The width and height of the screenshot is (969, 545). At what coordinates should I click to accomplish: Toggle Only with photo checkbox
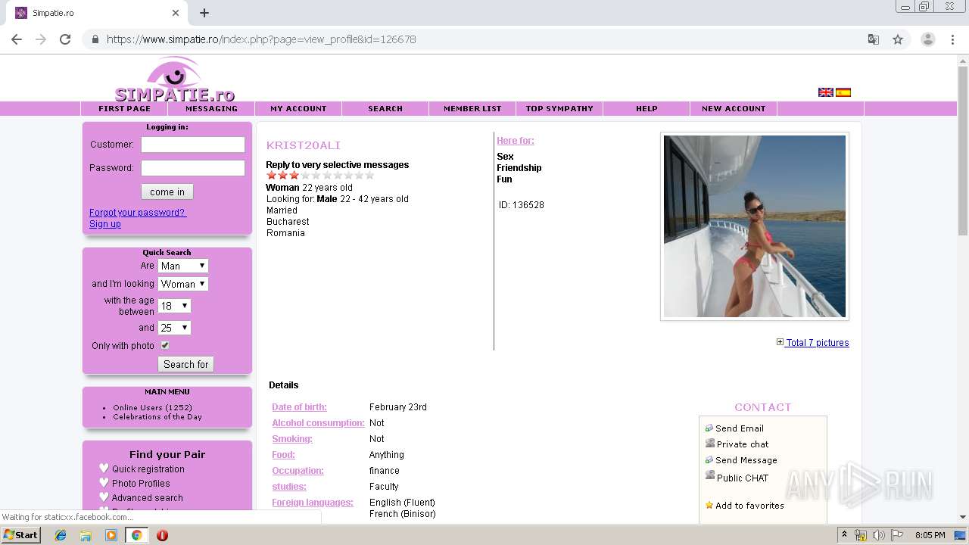[164, 345]
